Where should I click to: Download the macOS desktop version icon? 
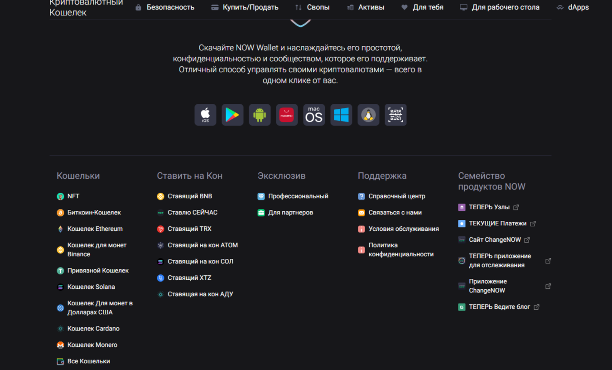[314, 115]
